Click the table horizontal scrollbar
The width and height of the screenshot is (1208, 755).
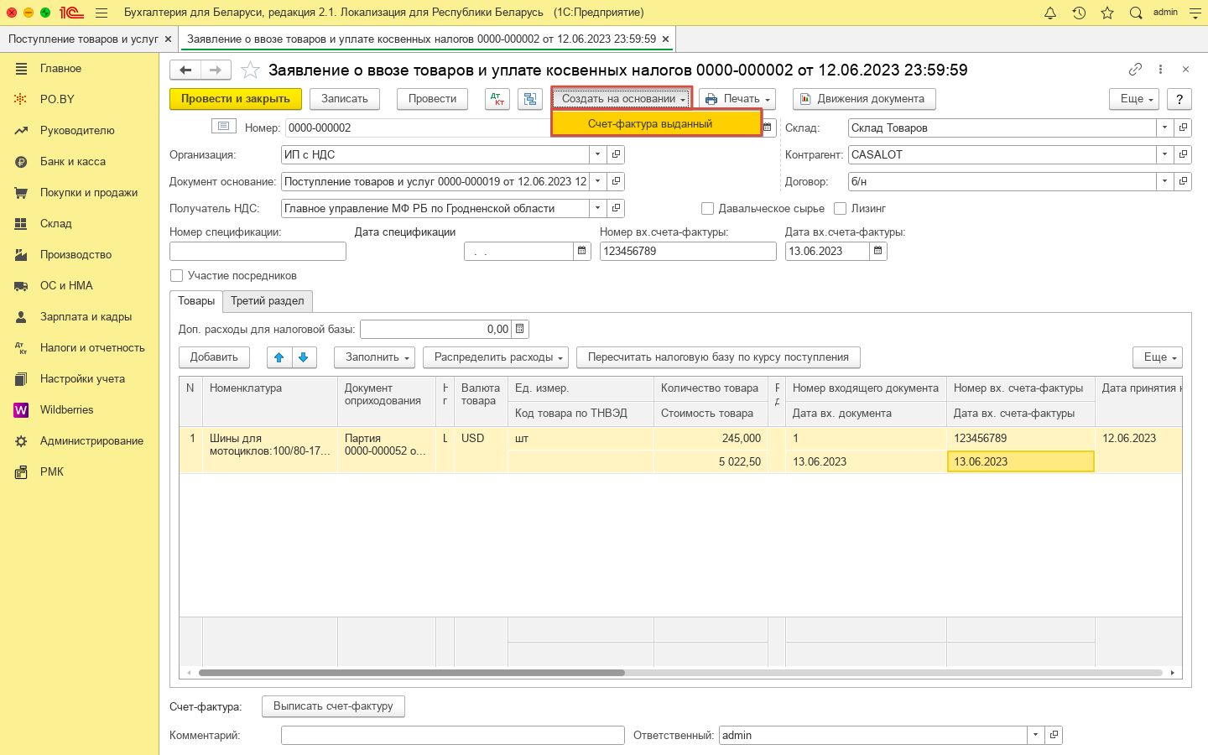[x=412, y=673]
